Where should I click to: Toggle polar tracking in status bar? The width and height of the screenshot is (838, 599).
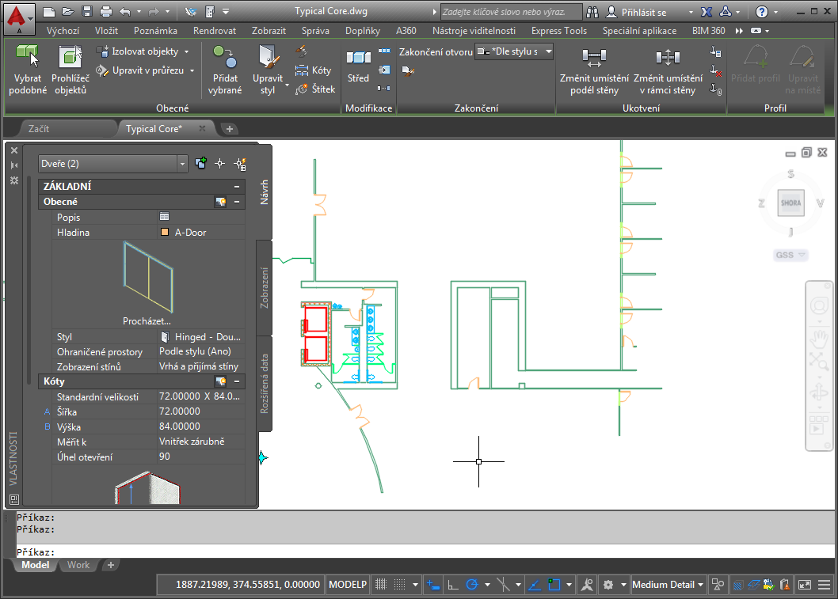[473, 585]
